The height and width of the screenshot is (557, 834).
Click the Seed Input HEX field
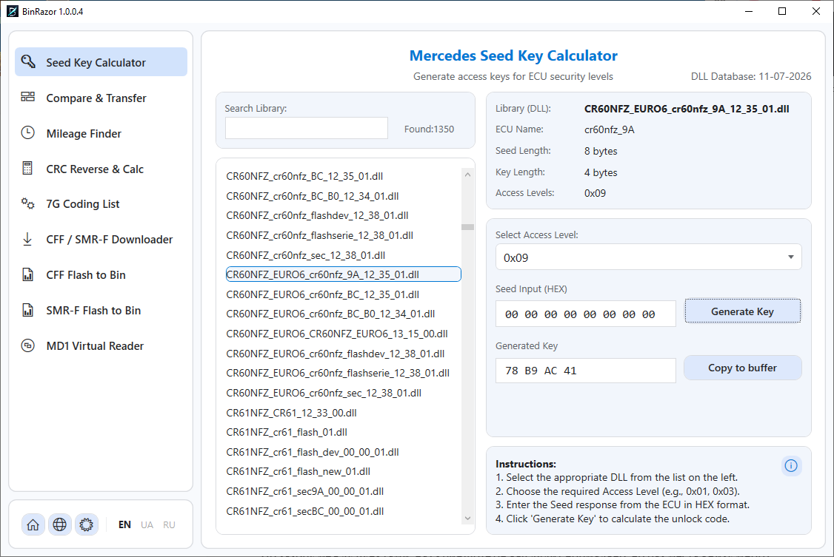[586, 314]
